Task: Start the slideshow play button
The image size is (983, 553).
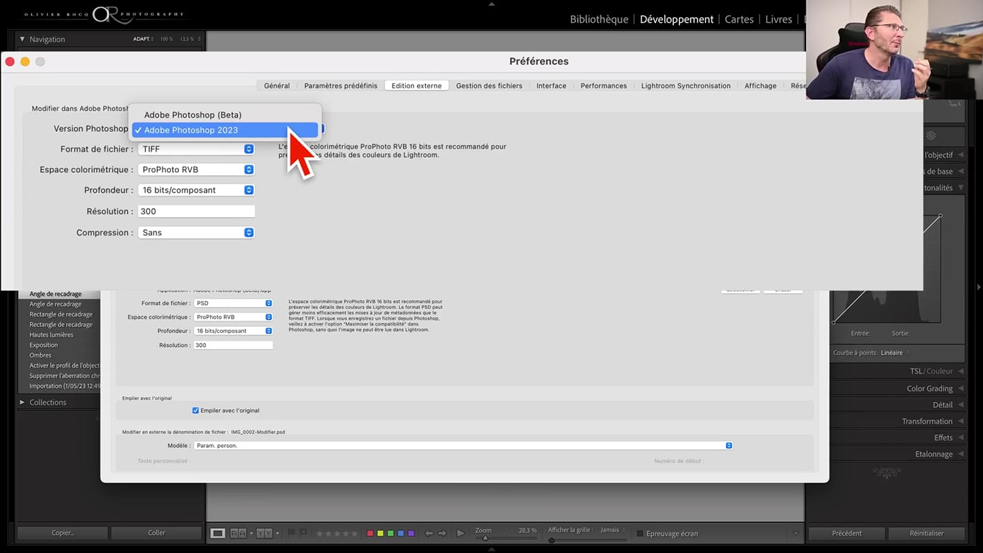Action: point(461,534)
